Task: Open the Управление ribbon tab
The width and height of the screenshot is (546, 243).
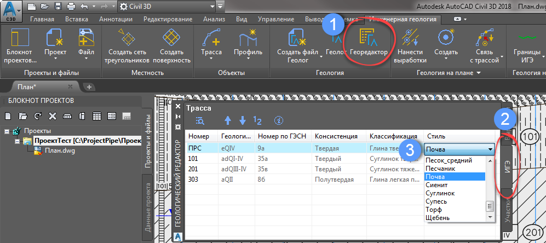Action: click(x=277, y=19)
